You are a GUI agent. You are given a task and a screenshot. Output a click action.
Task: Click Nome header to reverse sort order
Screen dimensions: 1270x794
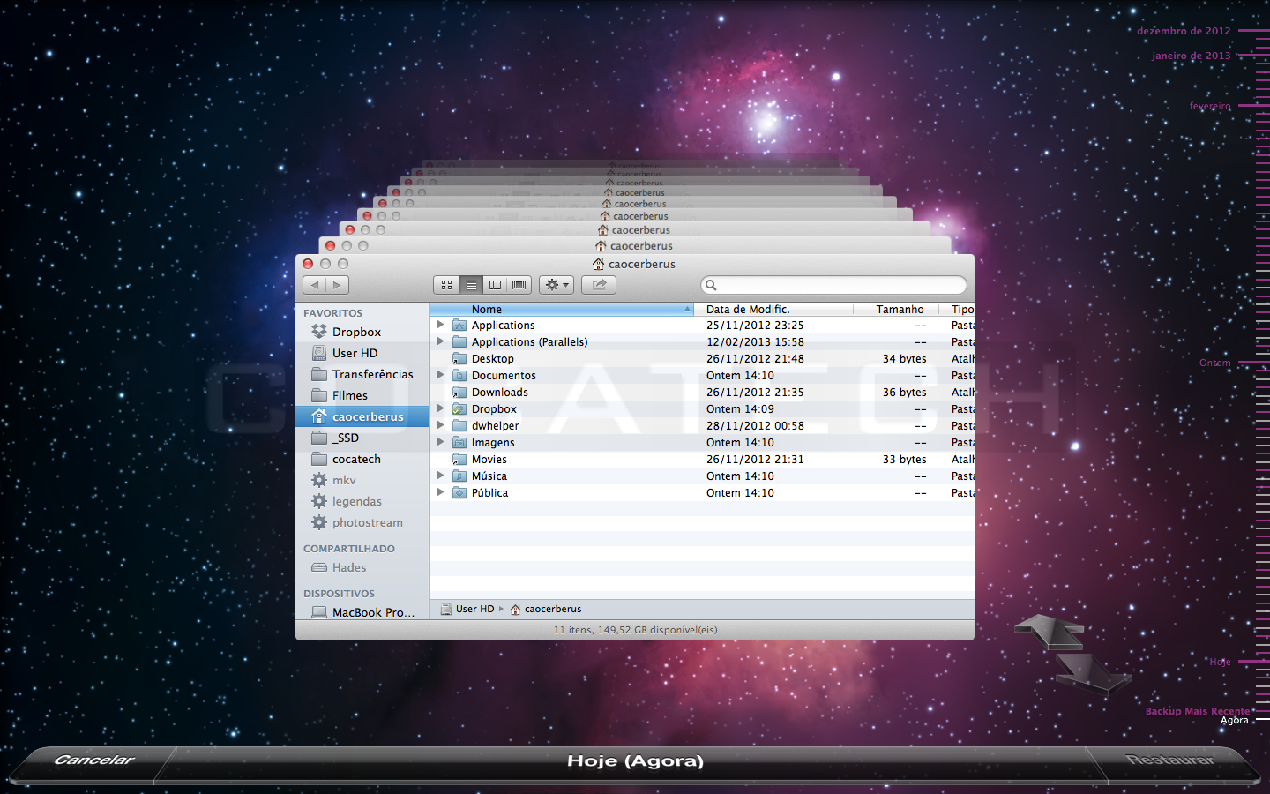pos(486,309)
